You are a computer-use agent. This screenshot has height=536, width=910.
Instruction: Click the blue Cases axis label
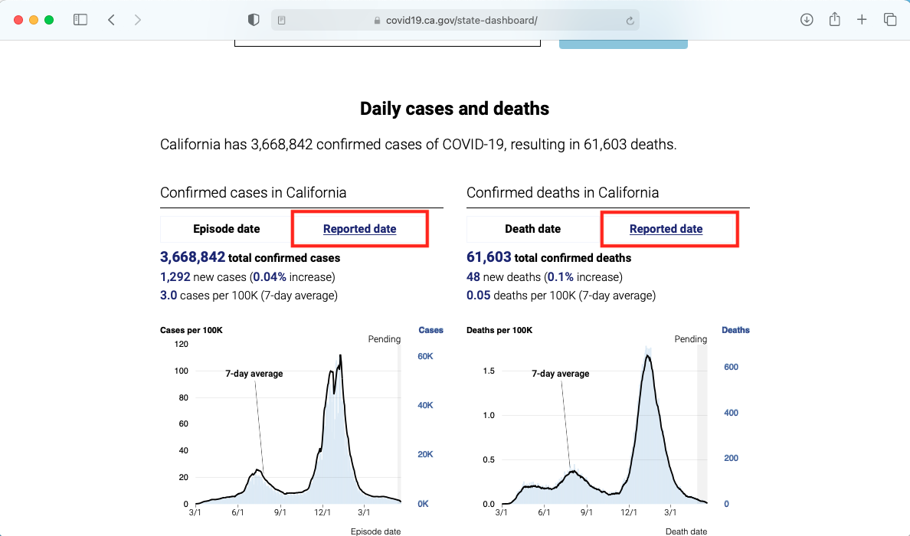(x=430, y=330)
